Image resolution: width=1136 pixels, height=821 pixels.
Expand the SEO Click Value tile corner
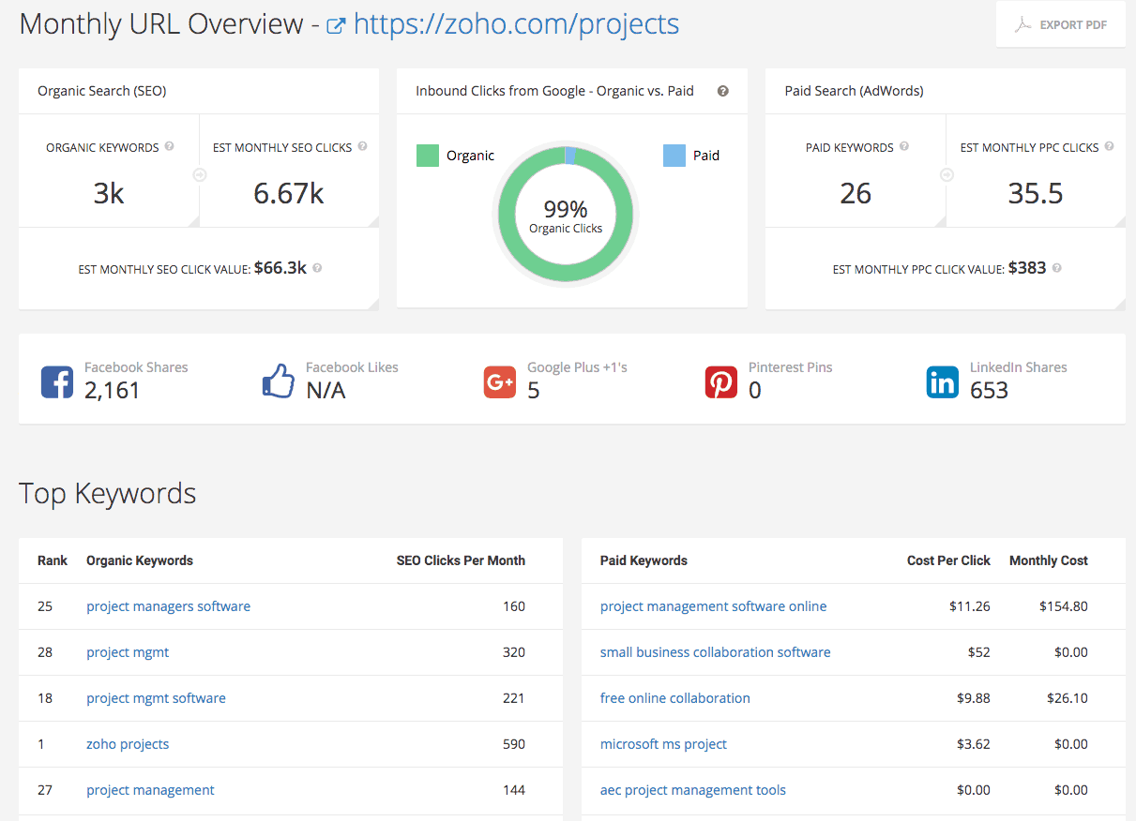tap(373, 304)
